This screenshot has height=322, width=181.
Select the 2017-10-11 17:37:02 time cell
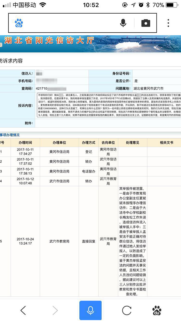[x=25, y=161]
